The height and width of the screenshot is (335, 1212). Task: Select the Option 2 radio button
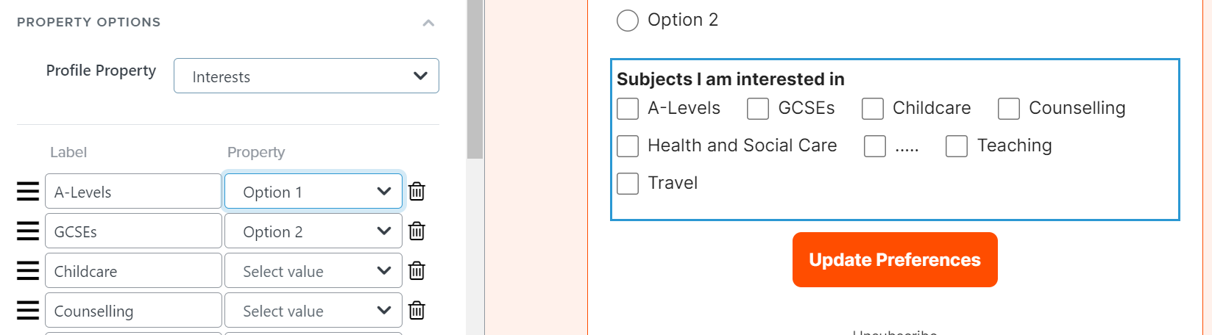coord(628,21)
